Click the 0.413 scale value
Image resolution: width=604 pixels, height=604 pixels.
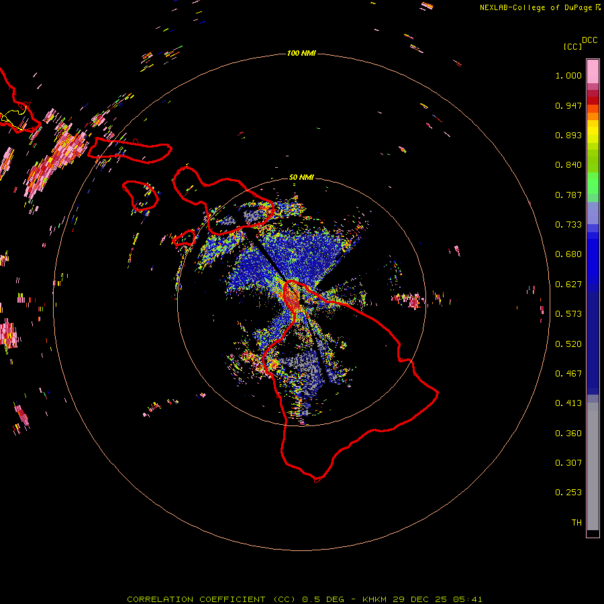click(568, 403)
